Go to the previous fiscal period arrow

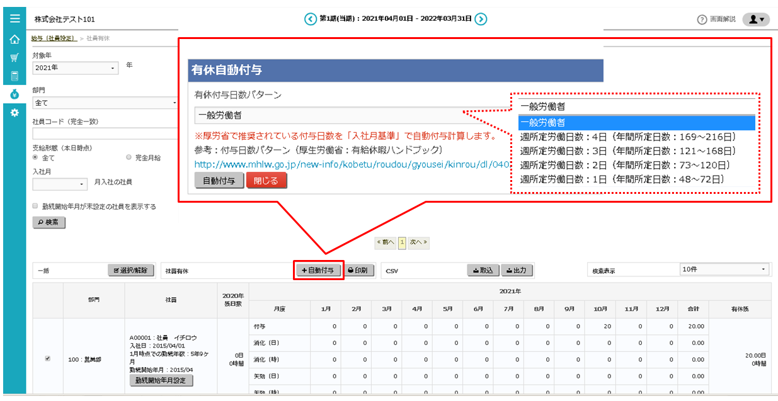pos(310,19)
